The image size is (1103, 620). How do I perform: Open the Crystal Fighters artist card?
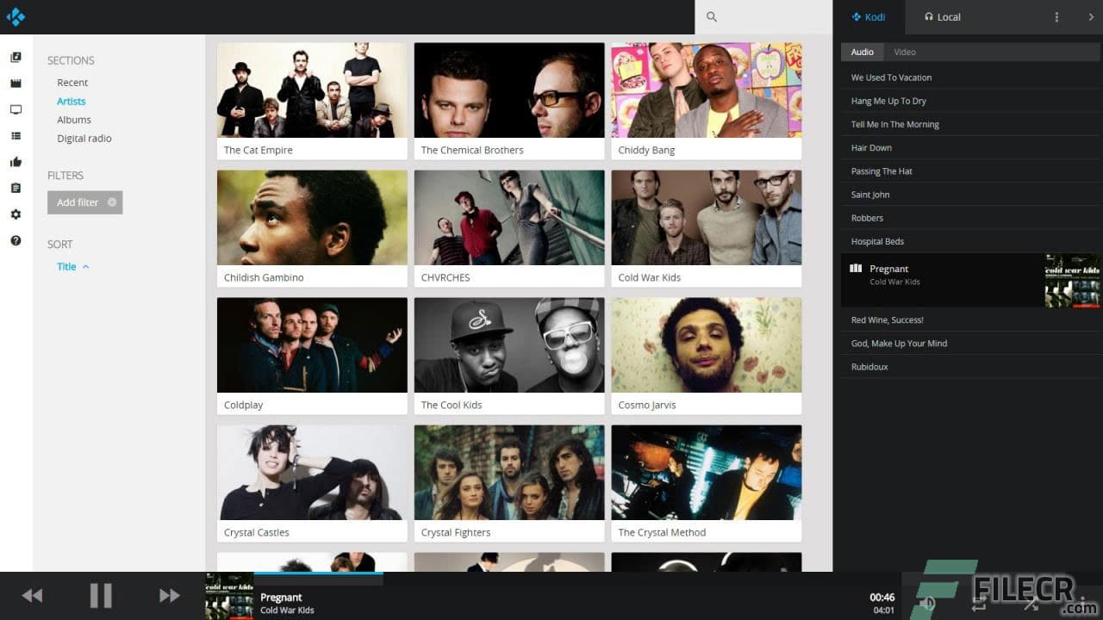[509, 484]
